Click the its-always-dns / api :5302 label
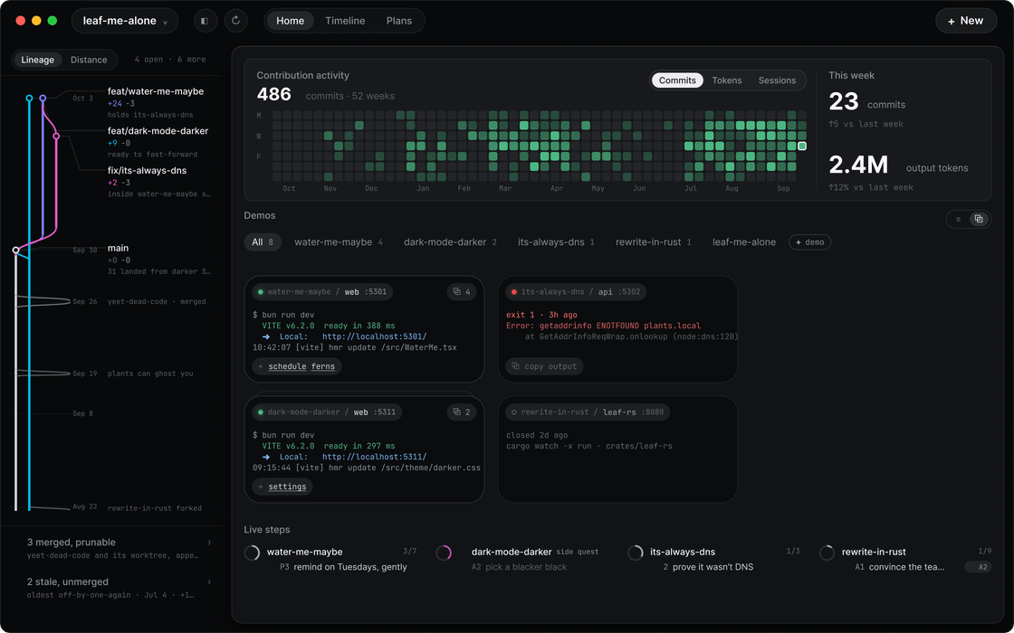Viewport: 1014px width, 633px height. click(x=576, y=292)
